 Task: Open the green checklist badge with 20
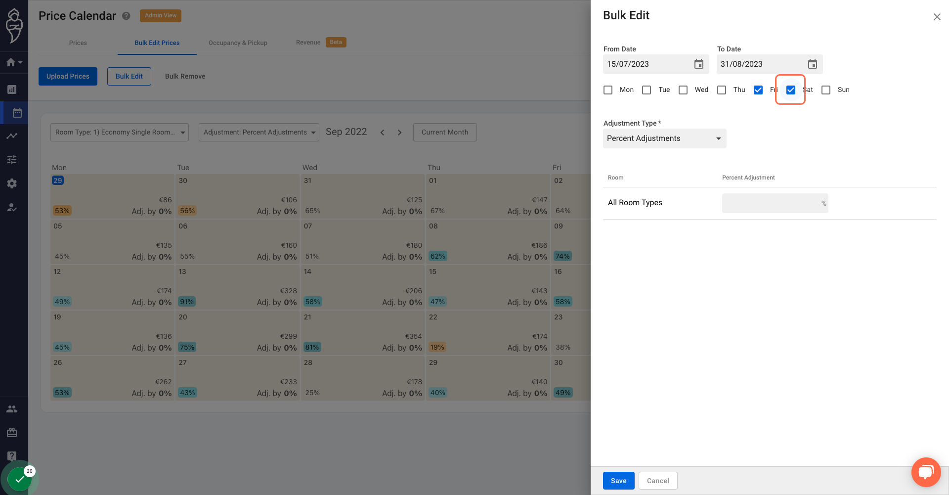coord(20,478)
